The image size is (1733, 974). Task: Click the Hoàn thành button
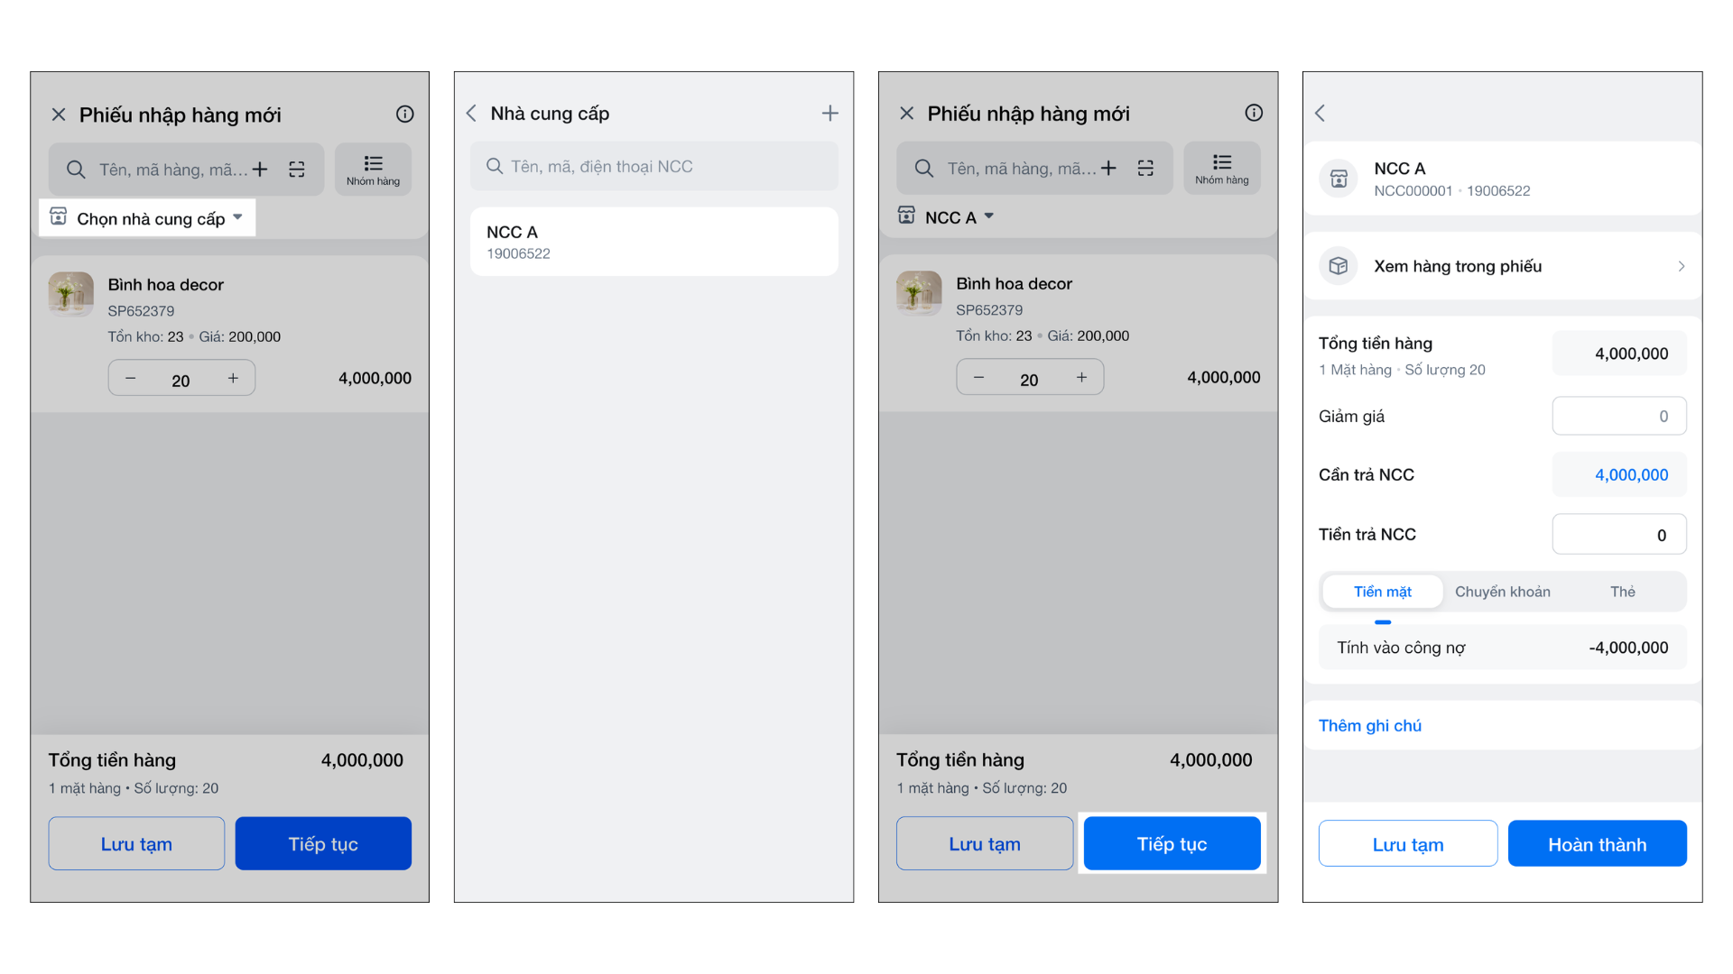[1597, 844]
